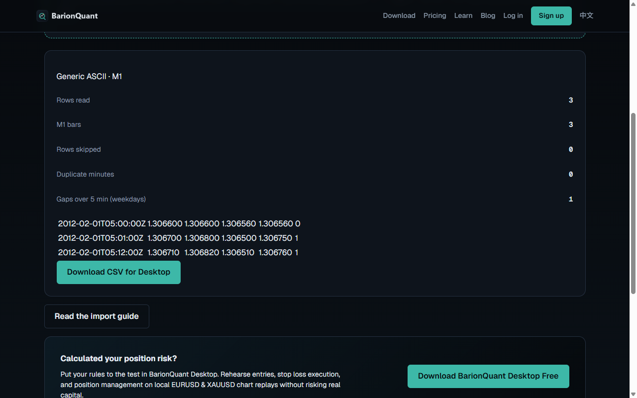Click the Rows read label

click(73, 100)
